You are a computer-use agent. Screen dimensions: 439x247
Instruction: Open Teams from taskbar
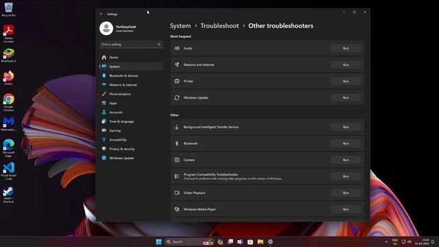point(240,242)
